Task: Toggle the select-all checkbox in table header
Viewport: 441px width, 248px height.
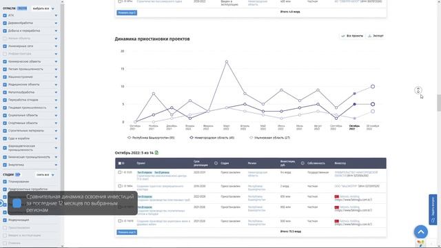Action: [119, 163]
